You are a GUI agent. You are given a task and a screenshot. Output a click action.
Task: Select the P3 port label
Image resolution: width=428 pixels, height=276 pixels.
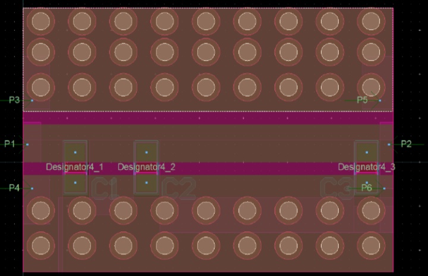[x=14, y=100]
